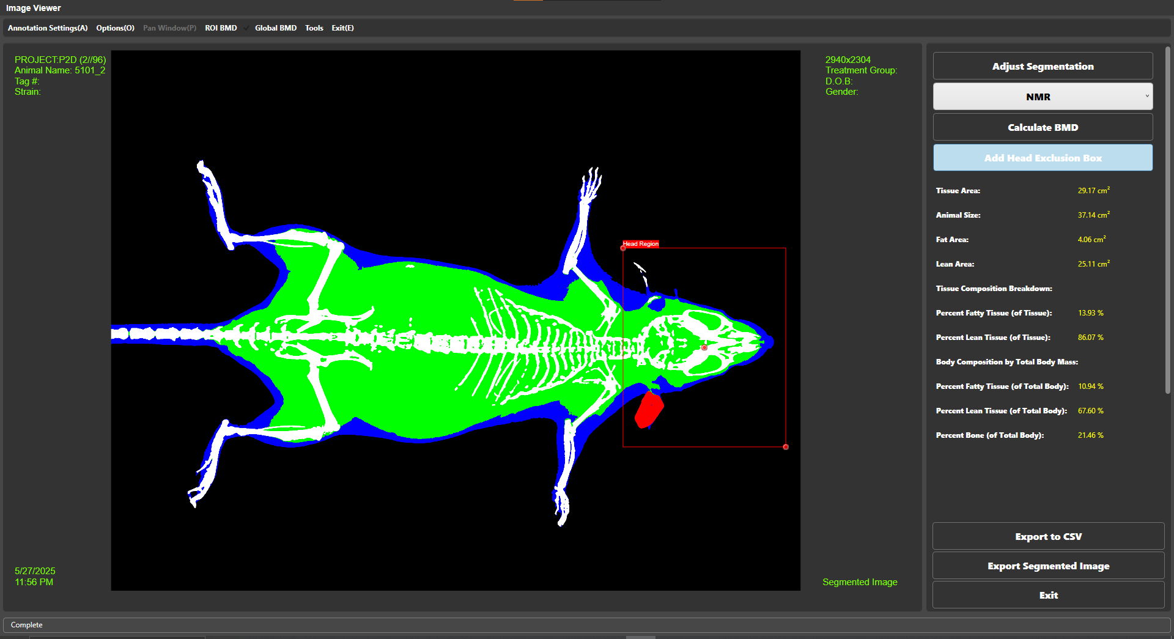The image size is (1174, 639).
Task: Click the Exit button in the right panel
Action: [x=1048, y=595]
